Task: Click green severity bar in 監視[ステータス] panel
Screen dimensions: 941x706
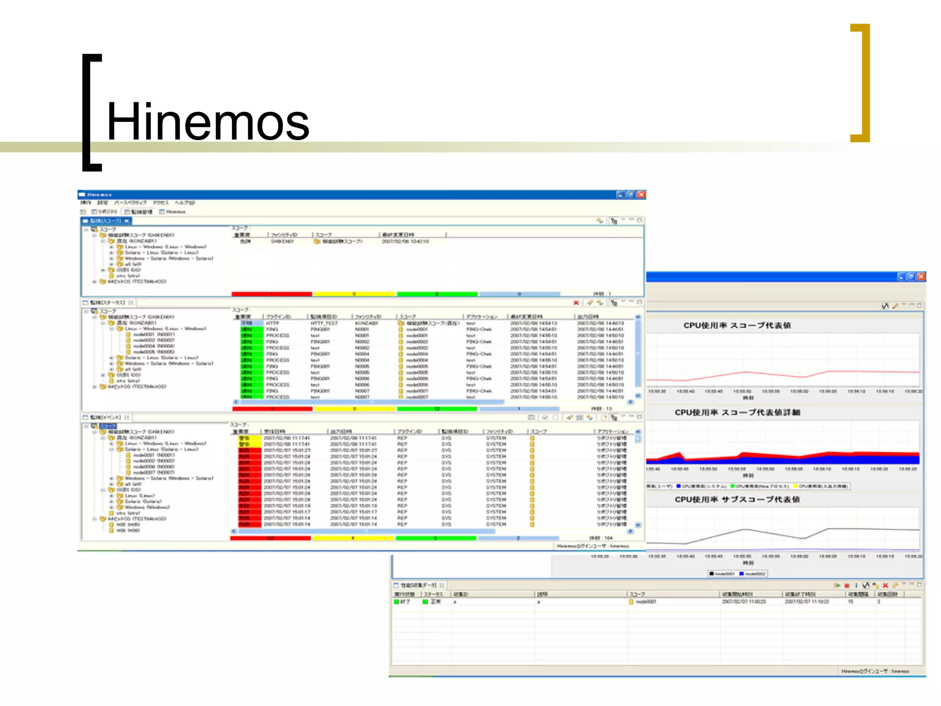Action: (x=437, y=409)
